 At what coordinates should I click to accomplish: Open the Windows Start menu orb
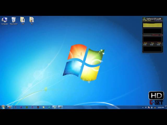tap(3, 107)
